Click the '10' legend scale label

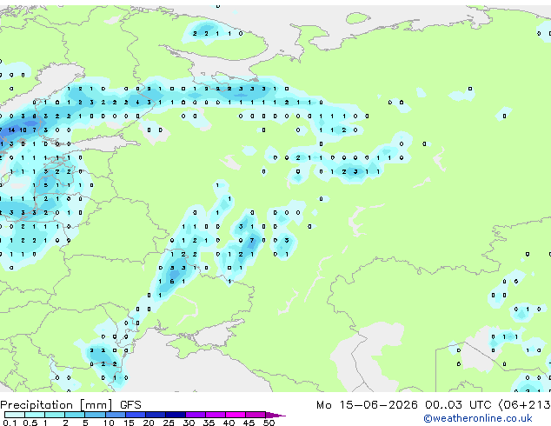(109, 423)
